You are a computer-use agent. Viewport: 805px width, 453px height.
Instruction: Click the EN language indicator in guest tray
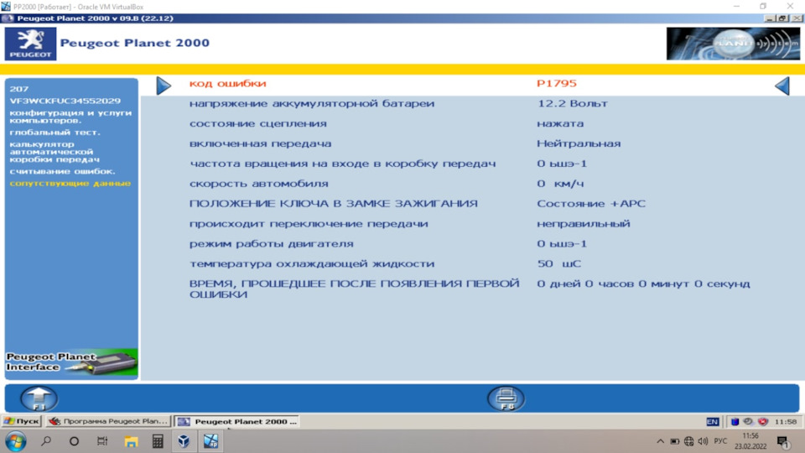pos(712,422)
